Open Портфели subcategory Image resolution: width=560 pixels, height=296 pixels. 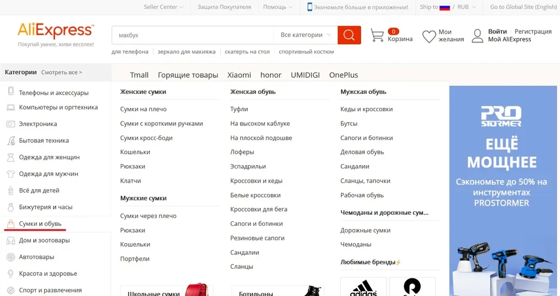(135, 258)
